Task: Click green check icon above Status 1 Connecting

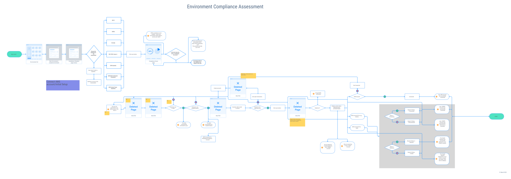Action: (397, 111)
